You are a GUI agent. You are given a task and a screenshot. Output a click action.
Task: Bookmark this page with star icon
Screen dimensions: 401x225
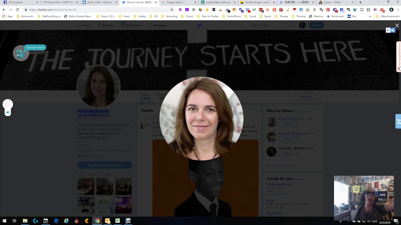pyautogui.click(x=172, y=10)
